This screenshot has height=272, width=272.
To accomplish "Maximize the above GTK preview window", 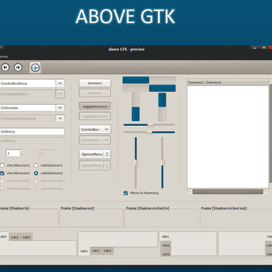I will tap(264, 48).
